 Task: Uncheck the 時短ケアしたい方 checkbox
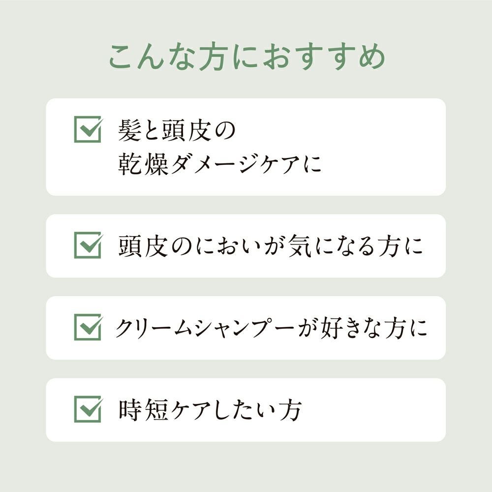click(x=87, y=409)
